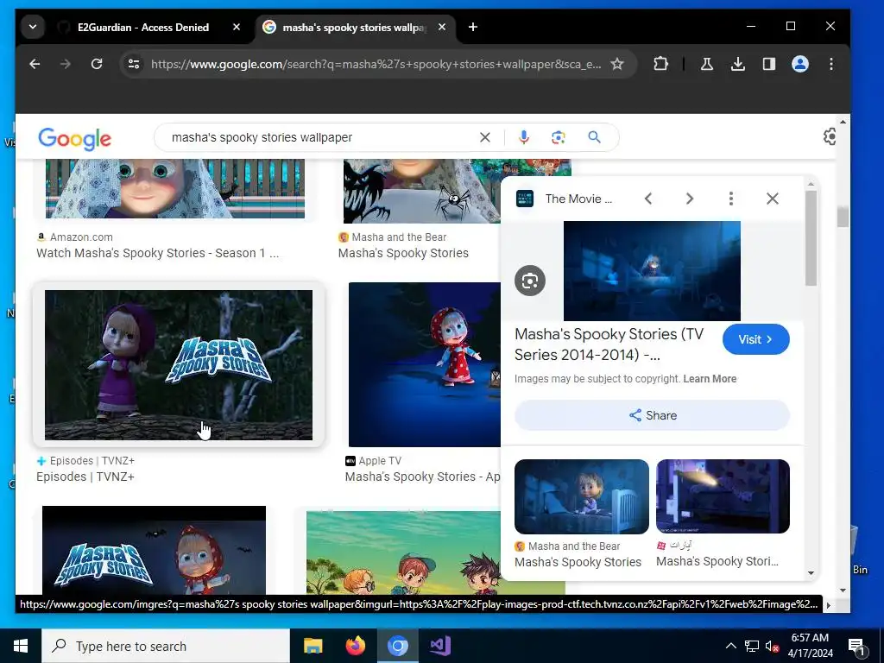The image size is (884, 663).
Task: Open Visual Studio from the taskbar
Action: [439, 646]
